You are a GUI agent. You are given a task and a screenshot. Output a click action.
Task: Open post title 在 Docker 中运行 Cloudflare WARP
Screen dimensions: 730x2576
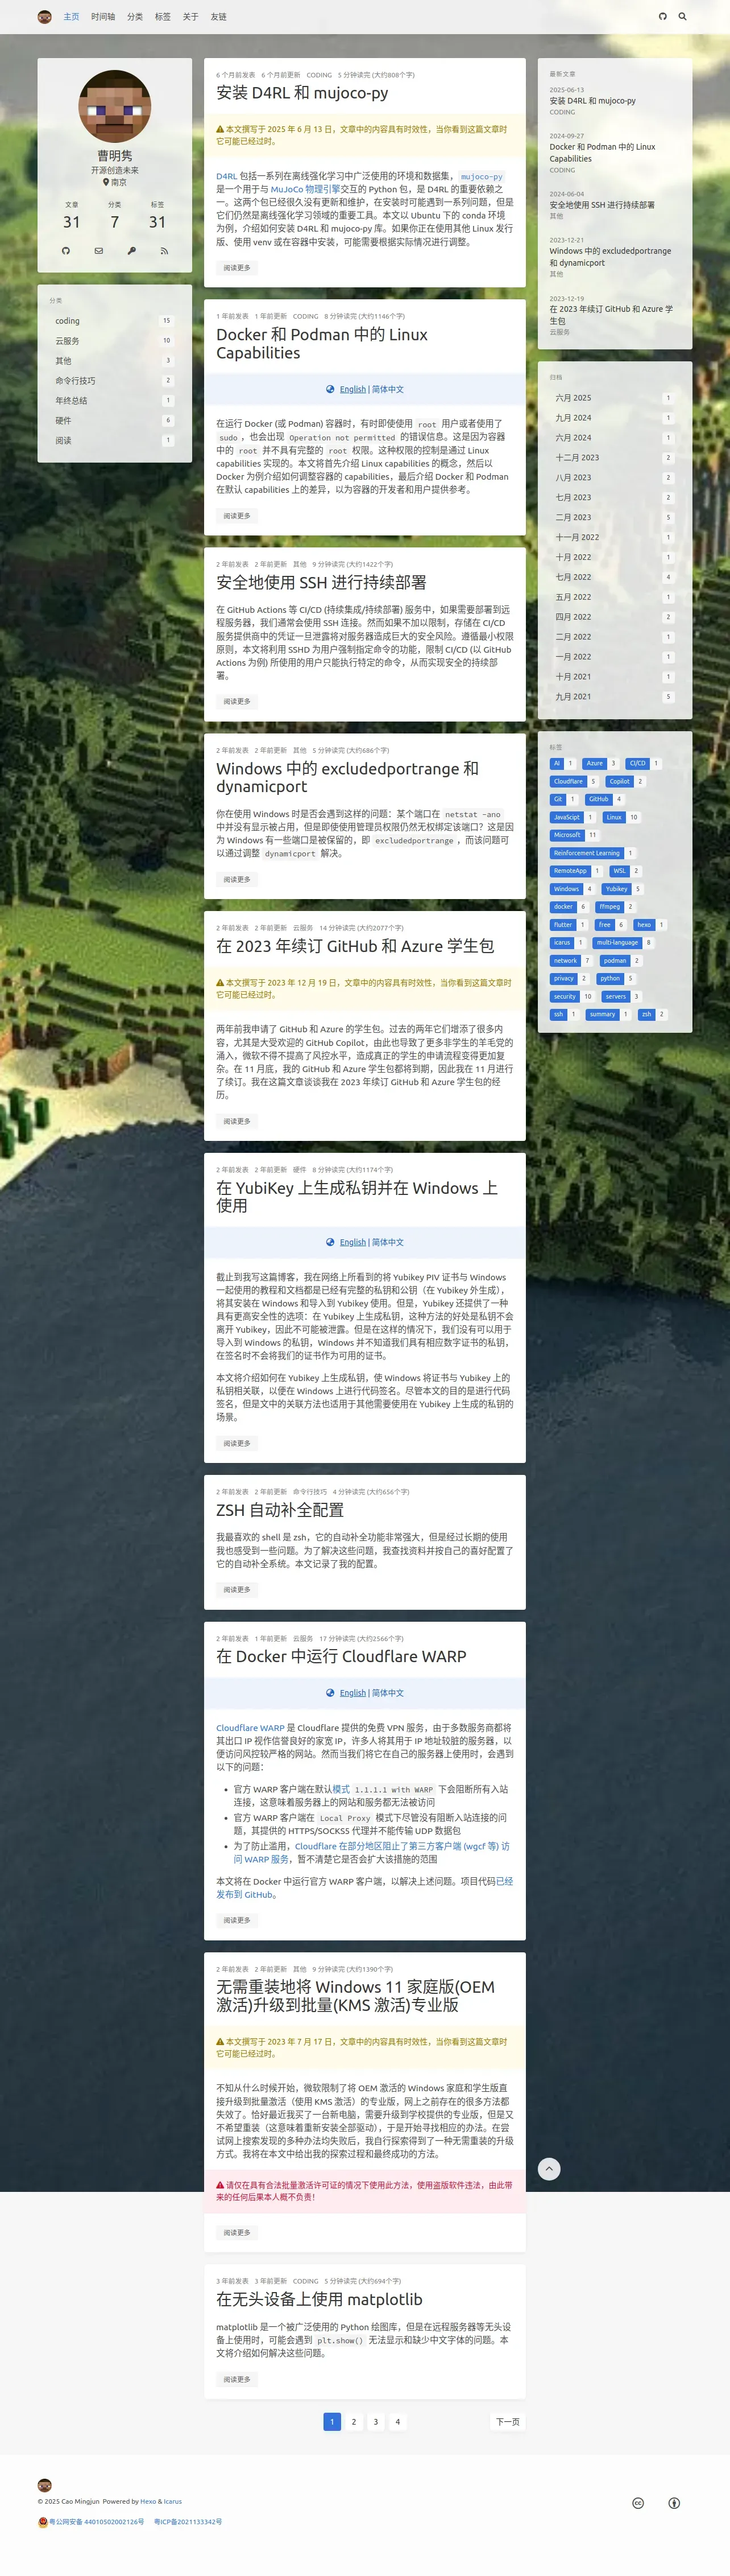(342, 1656)
